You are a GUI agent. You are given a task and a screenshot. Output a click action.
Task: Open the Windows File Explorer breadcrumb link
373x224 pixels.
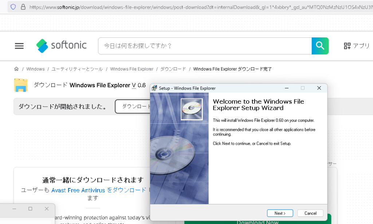point(131,69)
